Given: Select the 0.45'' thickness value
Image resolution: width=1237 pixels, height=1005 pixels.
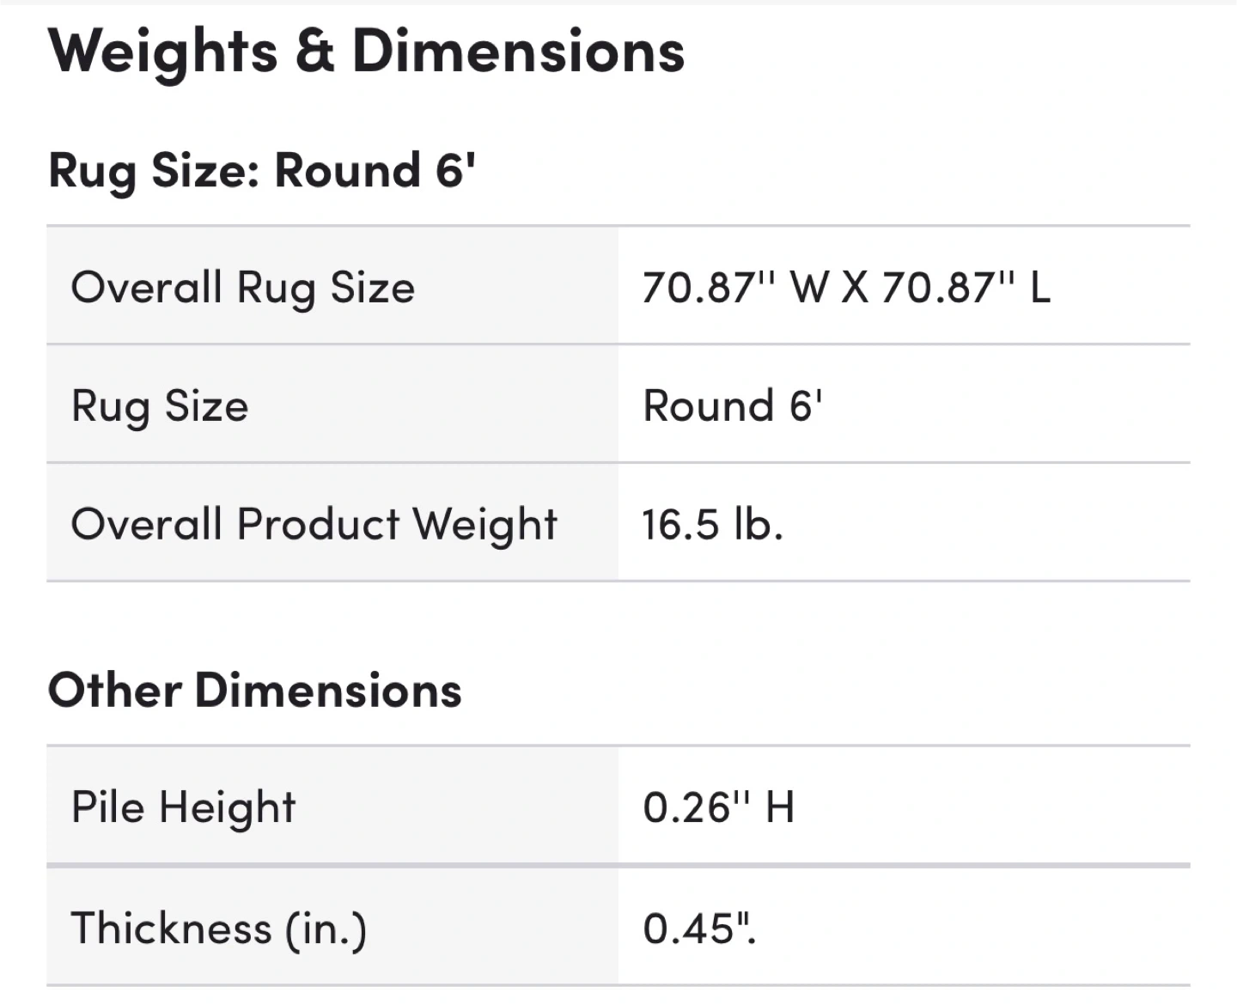Looking at the screenshot, I should pos(699,929).
